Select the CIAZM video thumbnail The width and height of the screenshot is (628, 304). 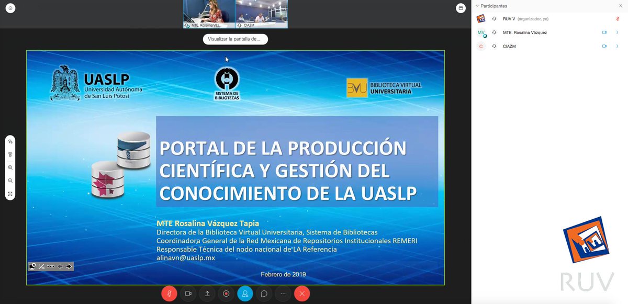[261, 14]
